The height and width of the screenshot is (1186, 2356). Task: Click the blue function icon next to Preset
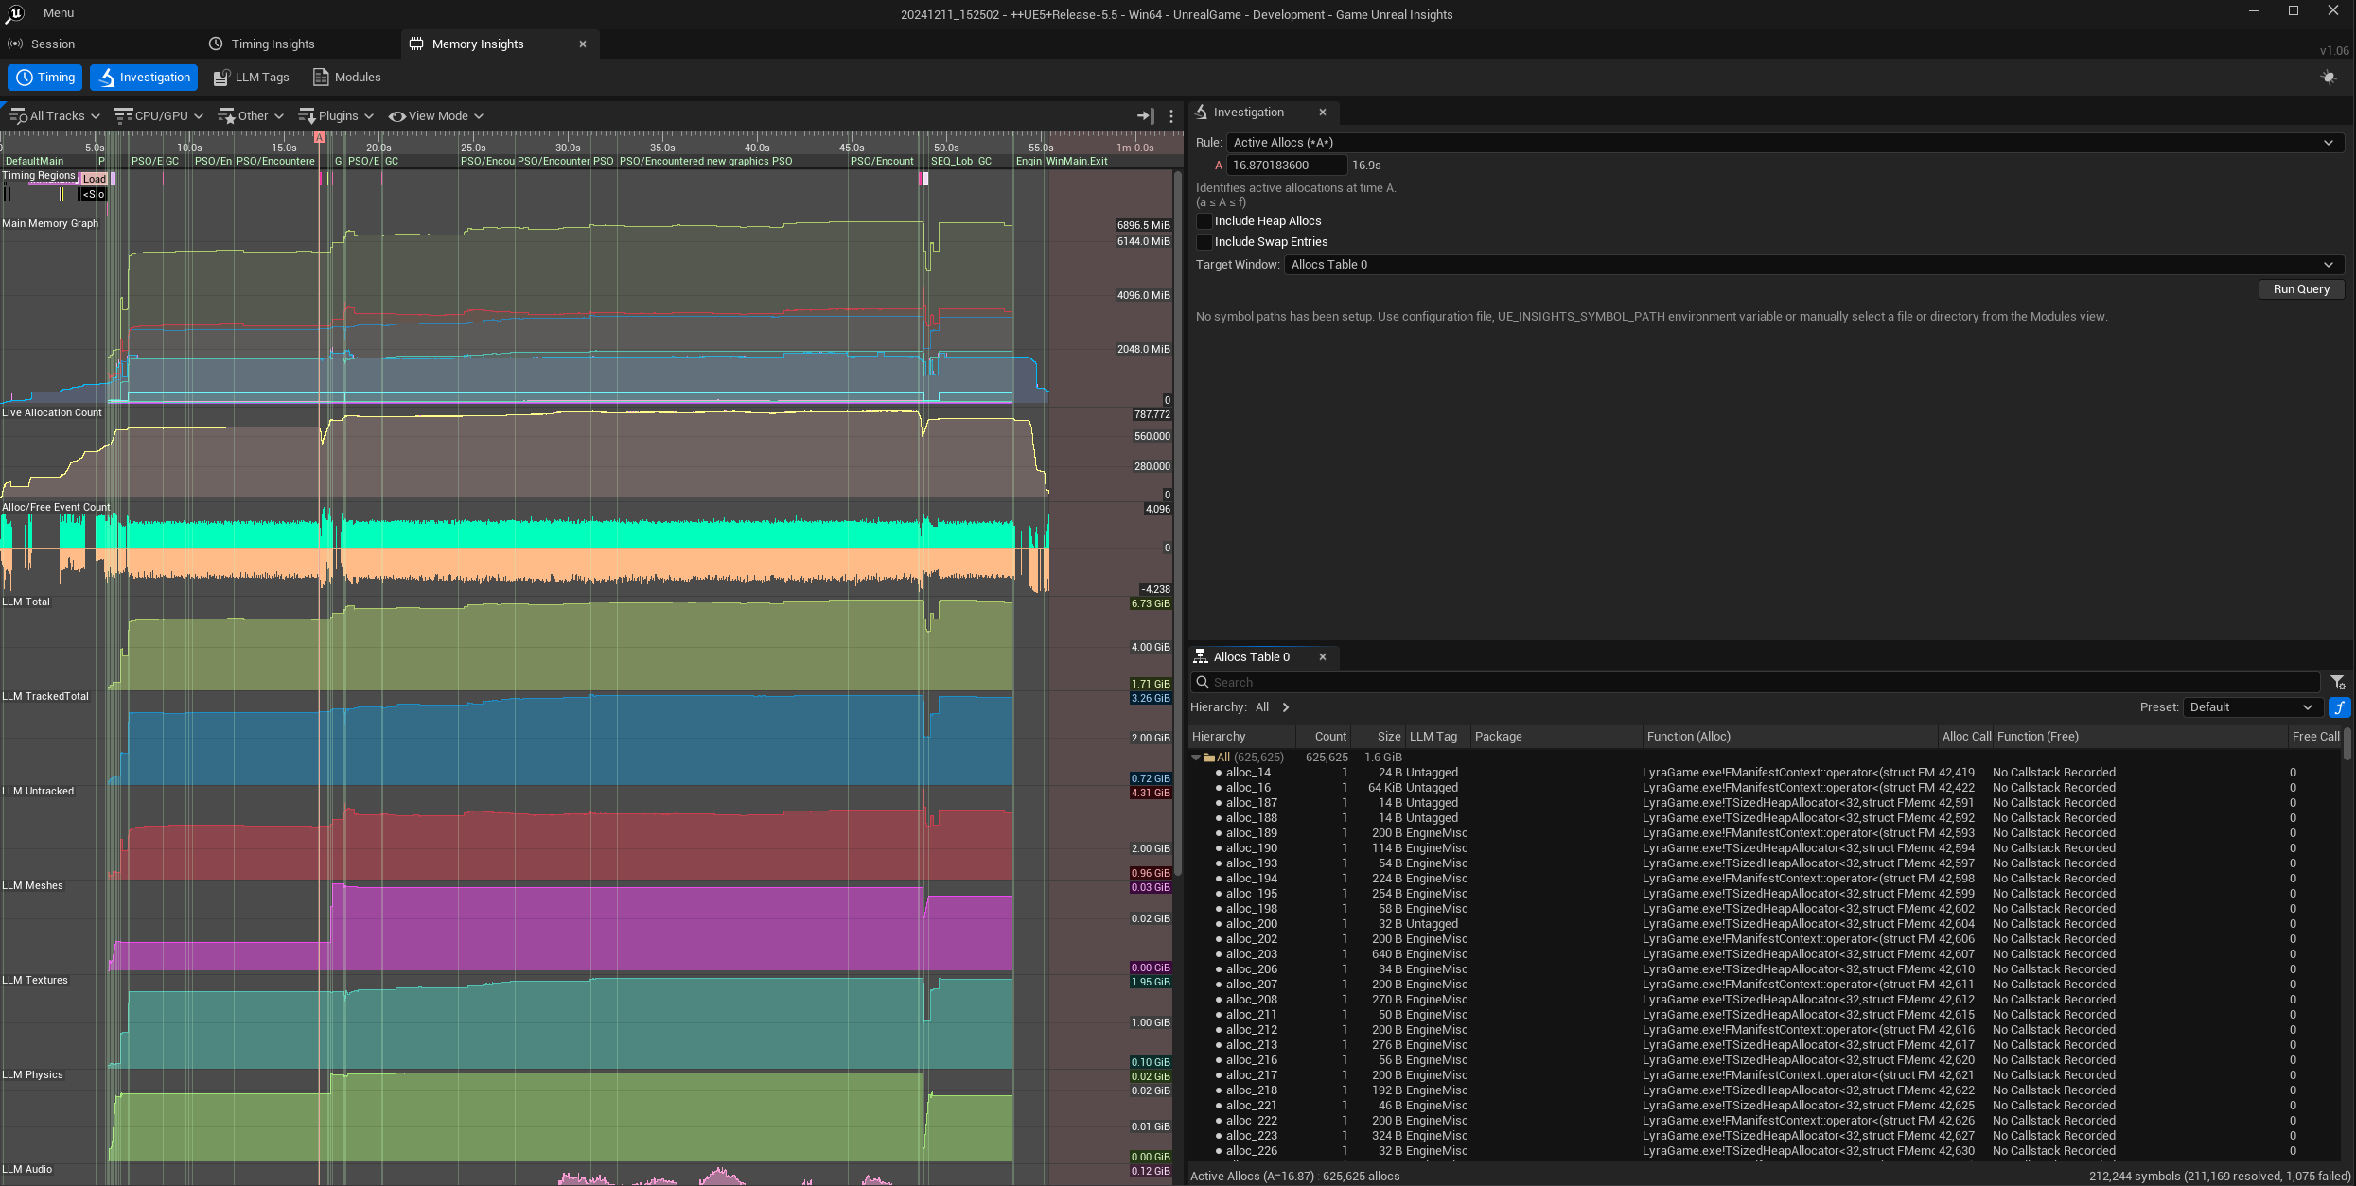[2339, 707]
